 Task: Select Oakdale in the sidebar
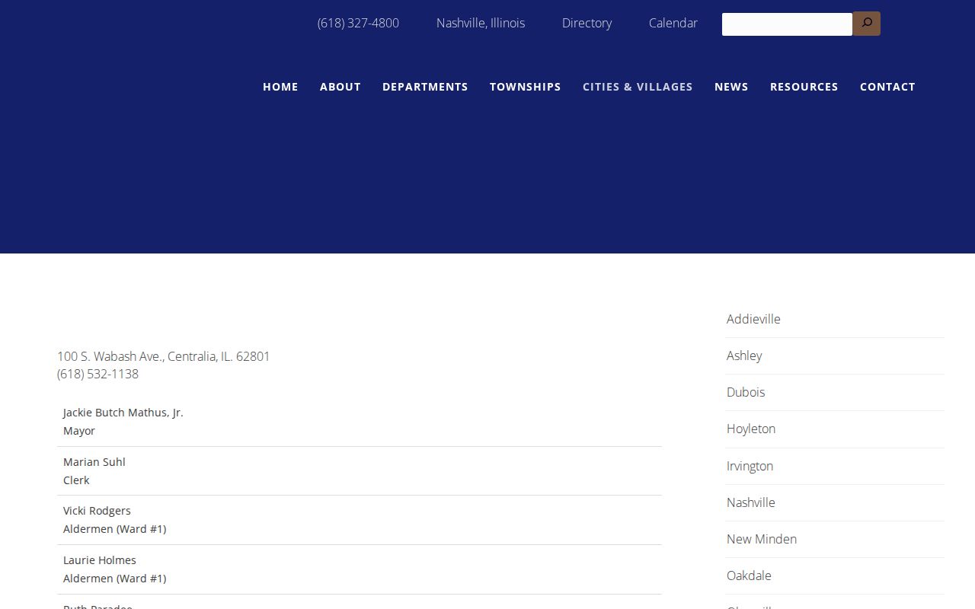(749, 576)
